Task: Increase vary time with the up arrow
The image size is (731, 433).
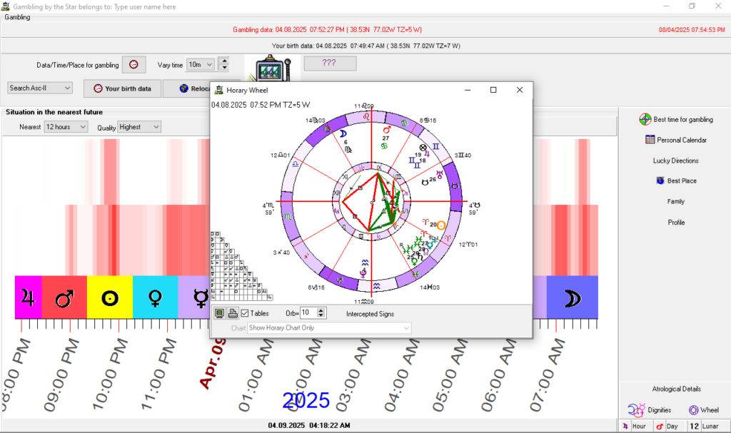Action: 224,61
